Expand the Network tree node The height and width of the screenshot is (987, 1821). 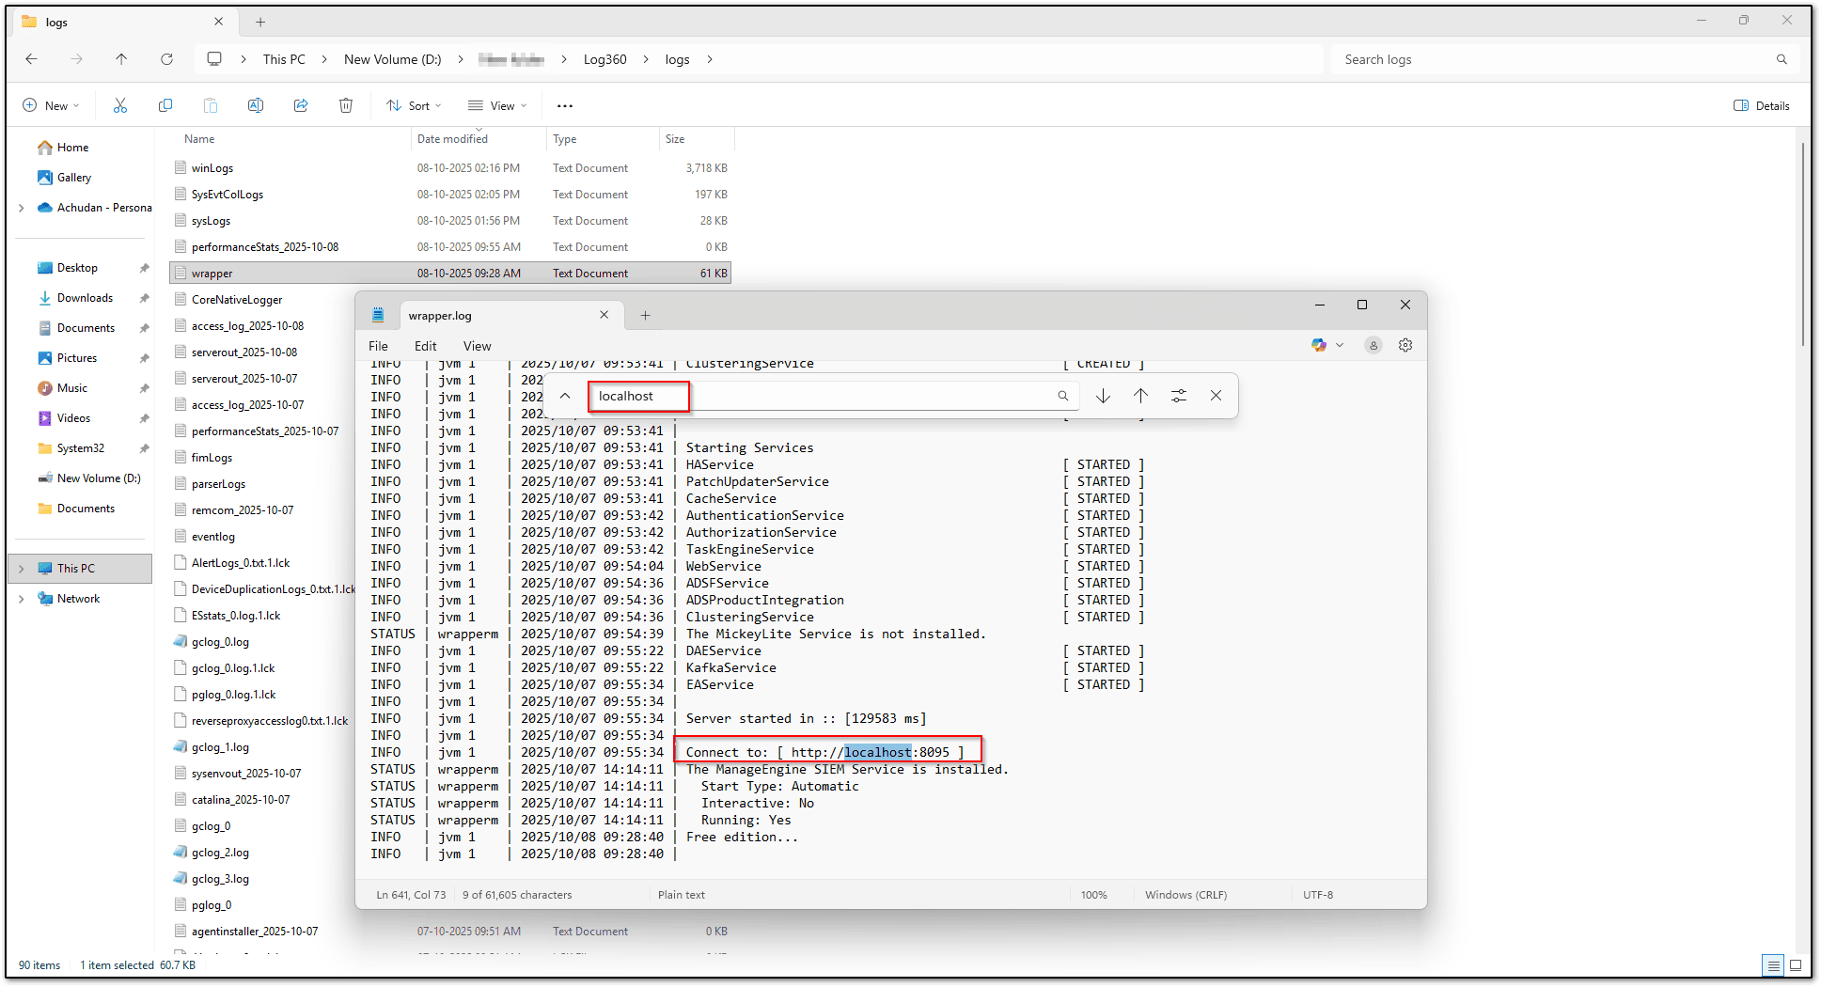22,599
